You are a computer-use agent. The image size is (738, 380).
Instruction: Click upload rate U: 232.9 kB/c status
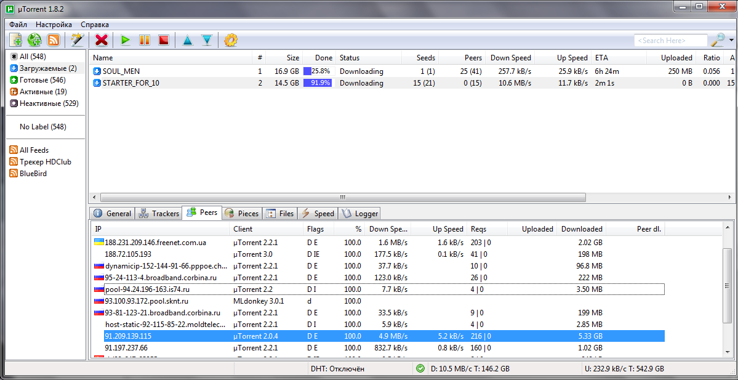(625, 368)
